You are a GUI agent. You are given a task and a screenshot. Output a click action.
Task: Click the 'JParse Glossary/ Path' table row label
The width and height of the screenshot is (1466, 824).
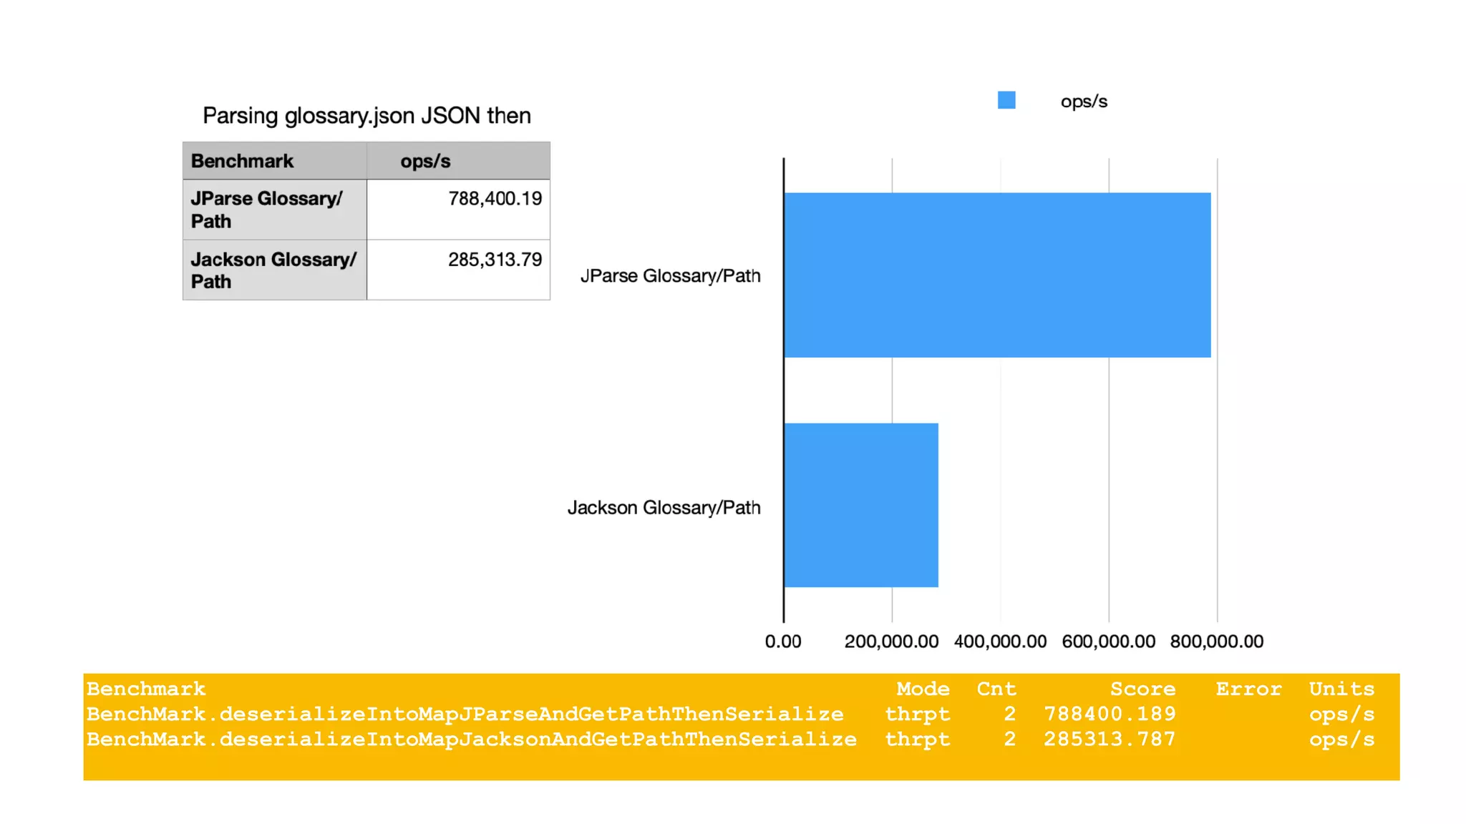pyautogui.click(x=274, y=210)
